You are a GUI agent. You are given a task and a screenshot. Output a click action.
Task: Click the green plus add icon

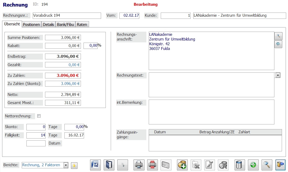point(253,165)
